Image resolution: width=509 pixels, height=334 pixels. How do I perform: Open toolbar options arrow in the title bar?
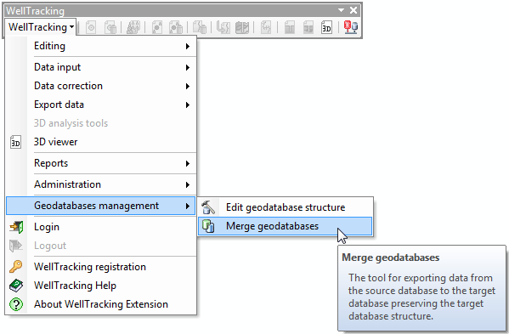tap(341, 10)
